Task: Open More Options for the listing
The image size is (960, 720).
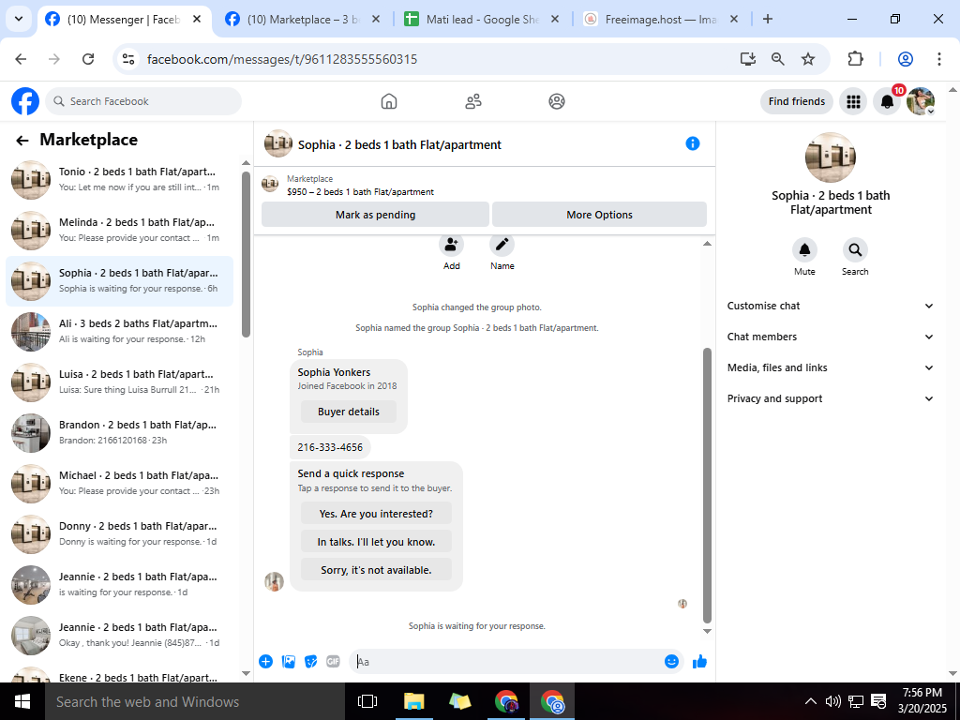Action: coord(599,215)
